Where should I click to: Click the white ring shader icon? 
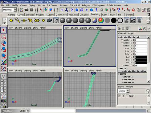(x=120, y=20)
